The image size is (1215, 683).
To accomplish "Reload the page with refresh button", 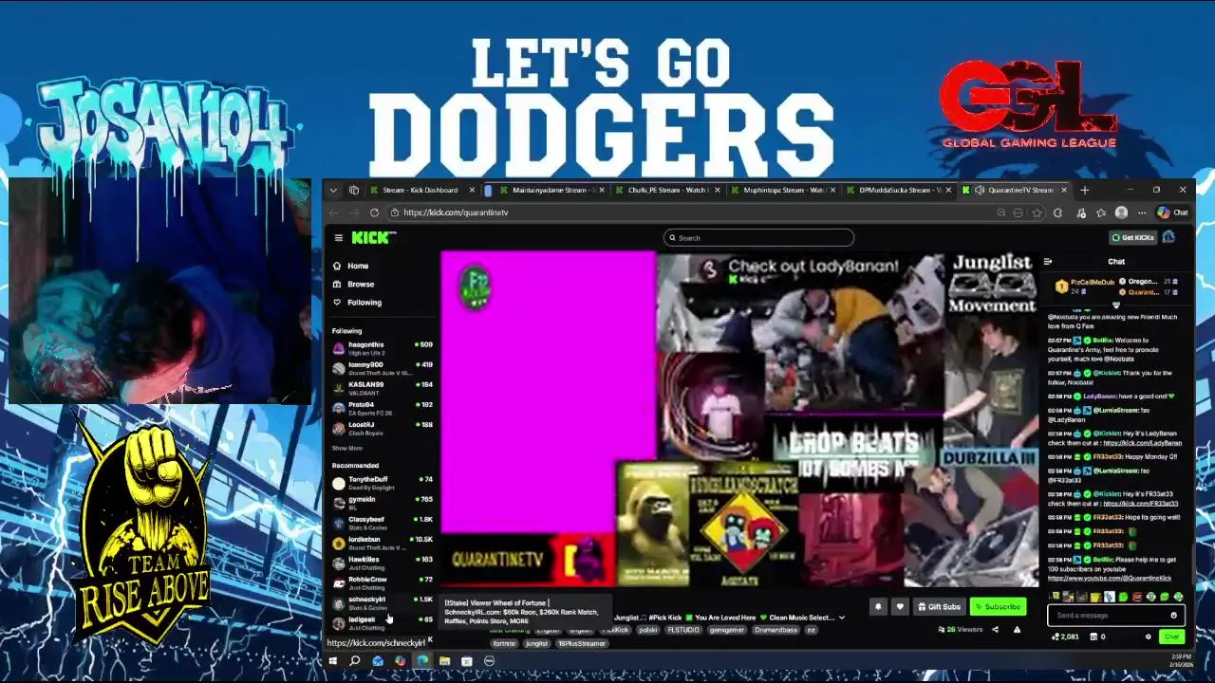I will 374,212.
